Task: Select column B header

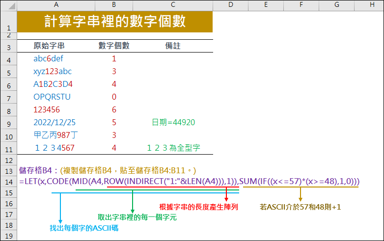Action: tap(114, 5)
